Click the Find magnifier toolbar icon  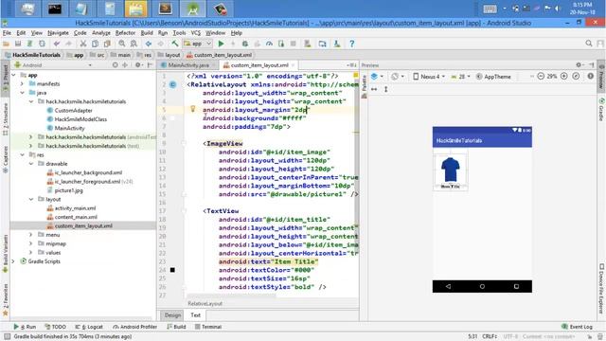click(122, 44)
